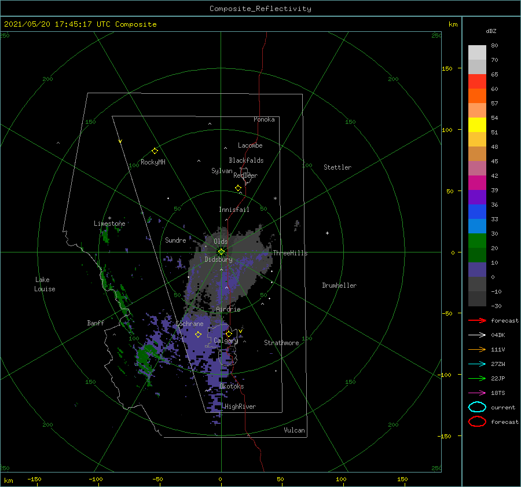Click the Strathmore city label
This screenshot has width=521, height=487.
coord(281,343)
